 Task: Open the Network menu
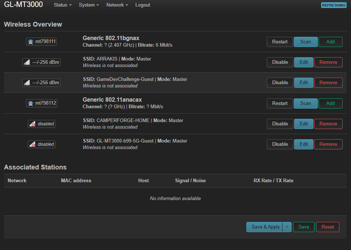point(117,5)
